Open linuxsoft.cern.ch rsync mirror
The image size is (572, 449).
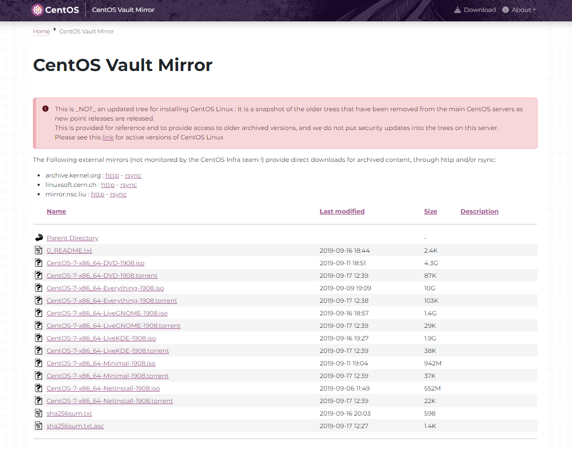pos(129,185)
